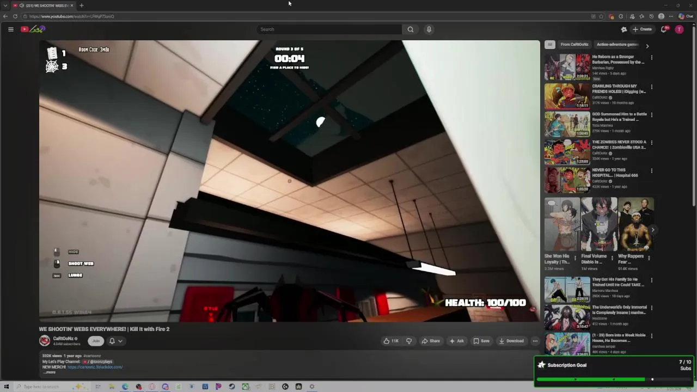Viewport: 697px width, 392px height.
Task: Open the browser Chat sidebar button
Action: [685, 16]
